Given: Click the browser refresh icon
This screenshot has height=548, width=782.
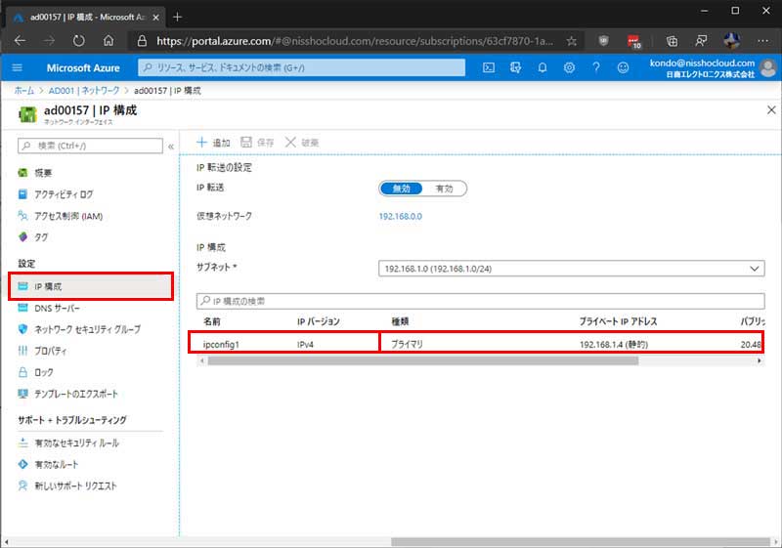Looking at the screenshot, I should point(78,41).
